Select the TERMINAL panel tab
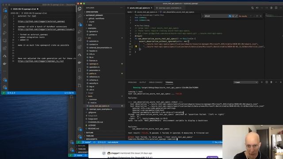 click(169, 82)
